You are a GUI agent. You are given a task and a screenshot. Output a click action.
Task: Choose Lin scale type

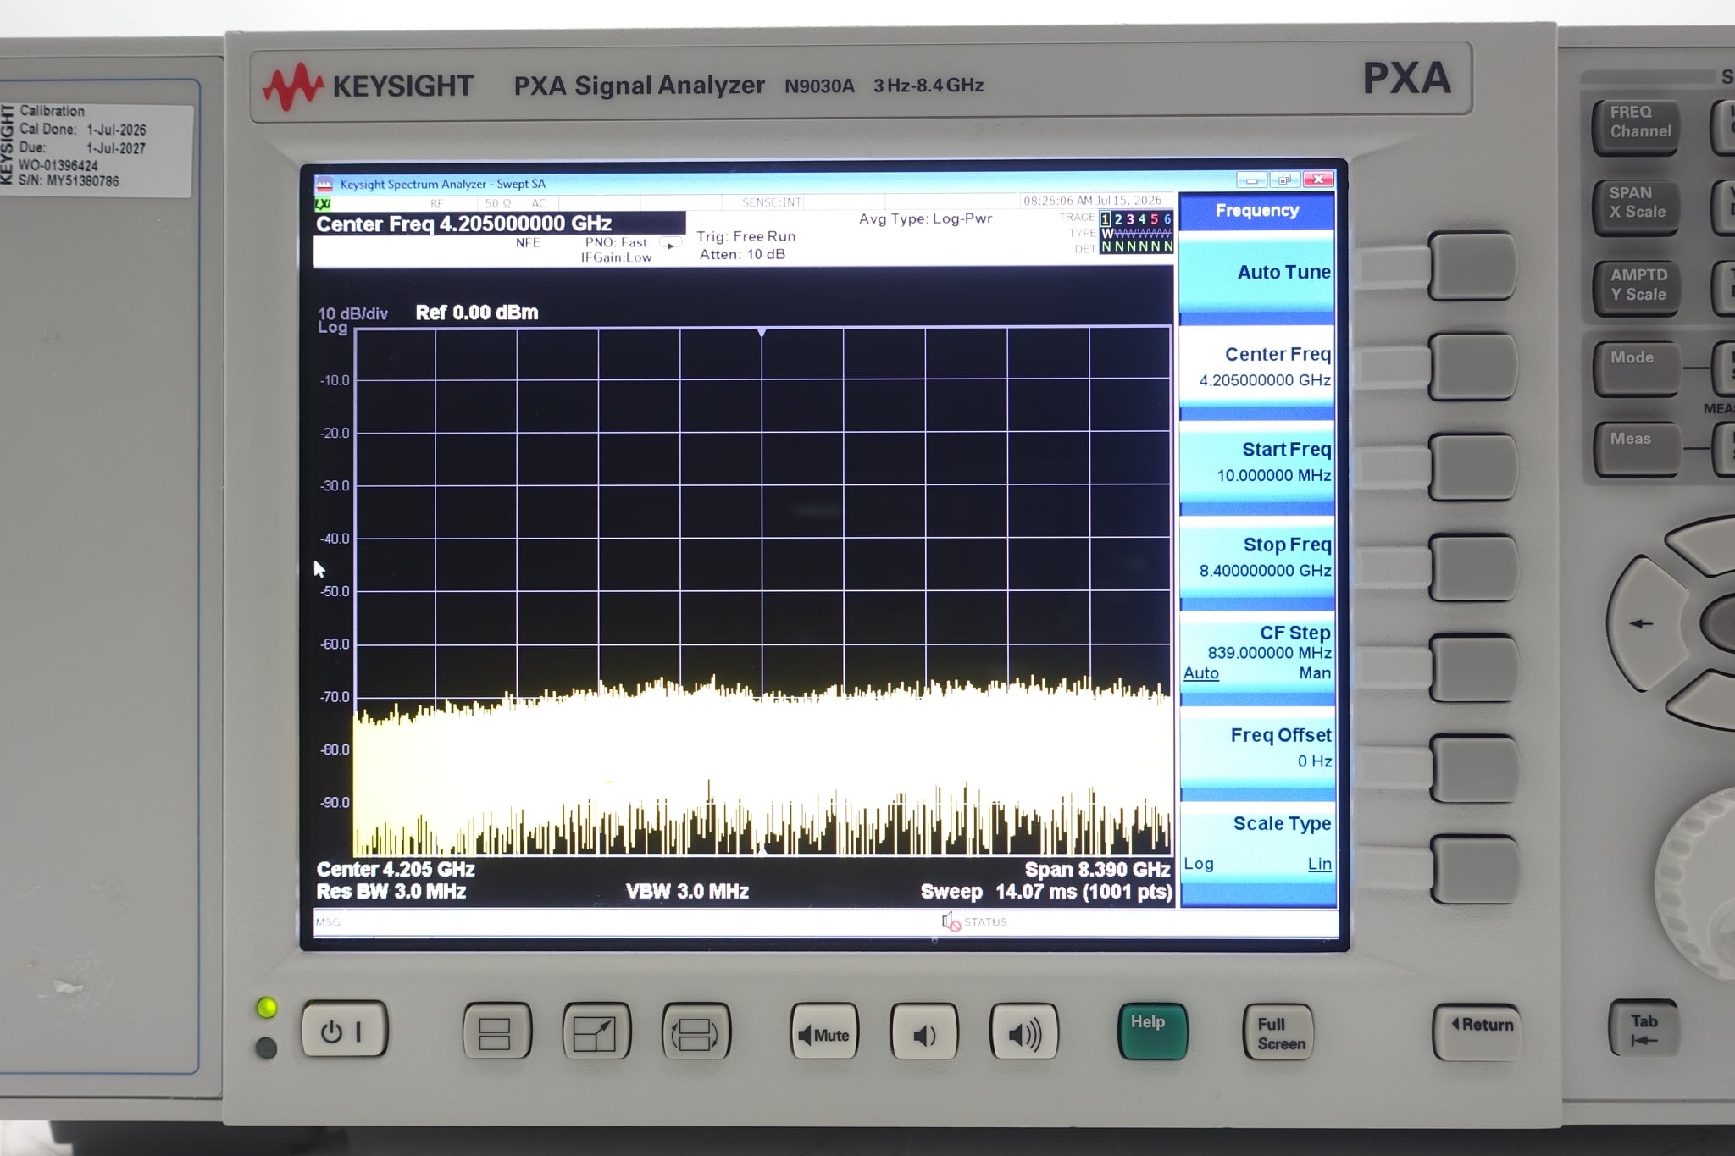[1319, 864]
